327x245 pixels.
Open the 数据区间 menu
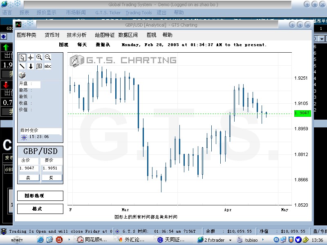click(128, 35)
